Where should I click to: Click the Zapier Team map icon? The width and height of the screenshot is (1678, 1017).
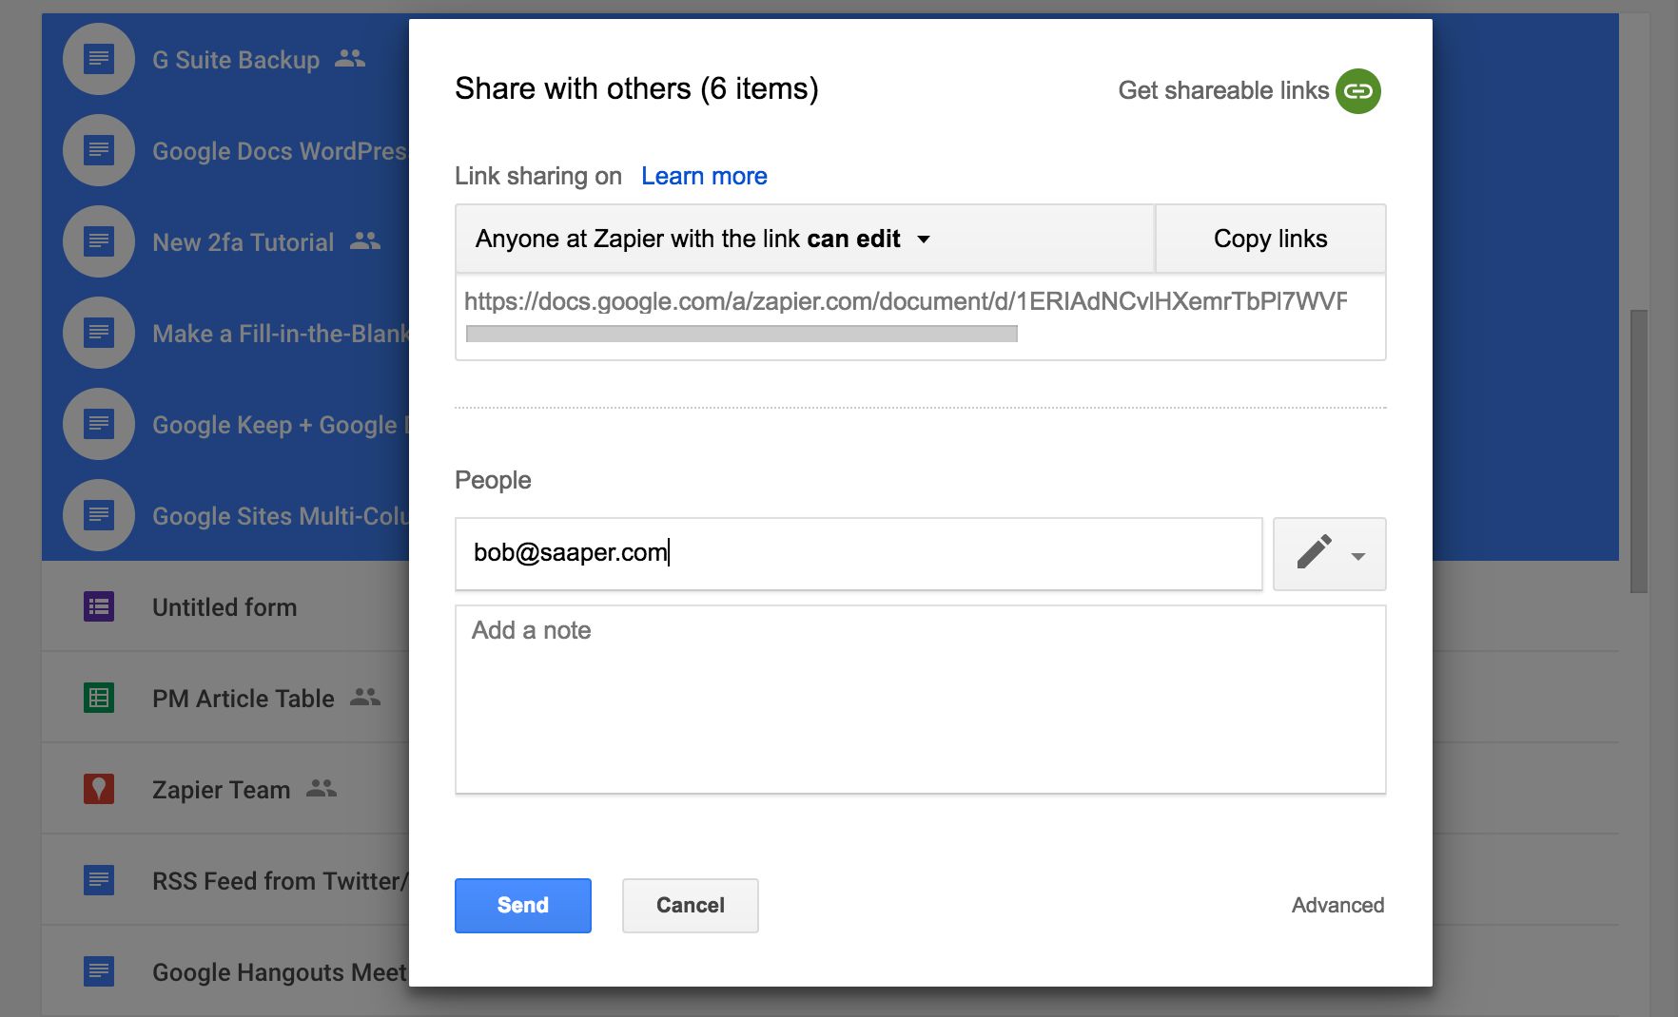pos(98,789)
